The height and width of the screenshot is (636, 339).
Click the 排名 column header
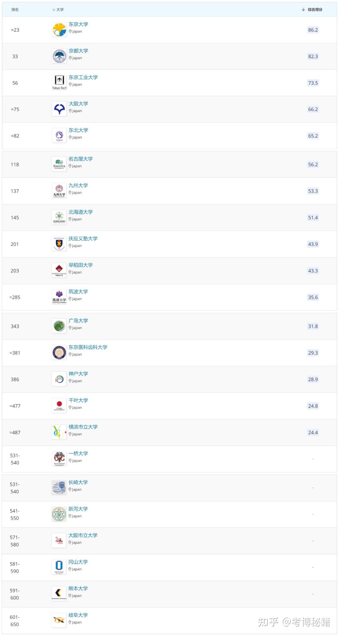coord(15,9)
